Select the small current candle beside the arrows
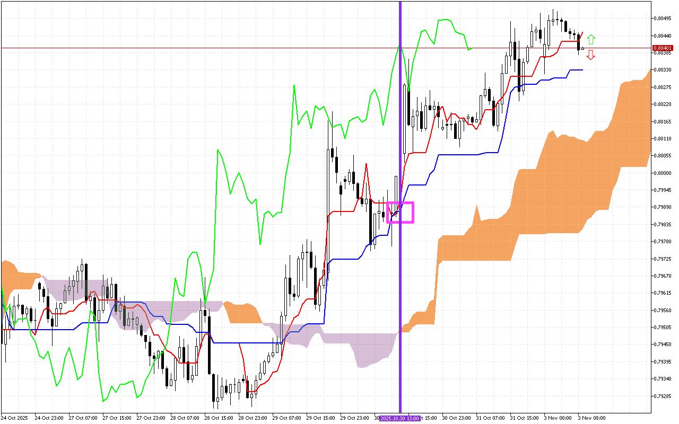 point(583,49)
